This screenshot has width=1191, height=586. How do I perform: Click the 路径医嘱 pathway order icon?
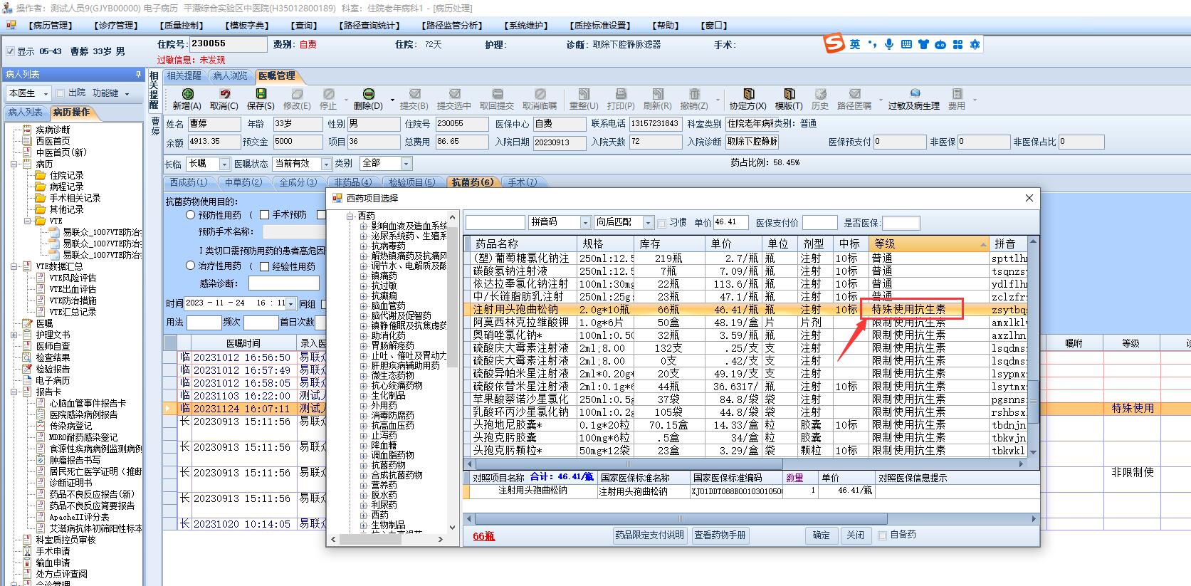point(854,94)
